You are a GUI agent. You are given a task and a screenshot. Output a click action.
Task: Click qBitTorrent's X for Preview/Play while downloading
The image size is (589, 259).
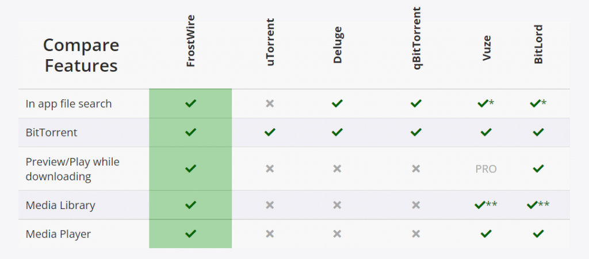click(x=416, y=169)
